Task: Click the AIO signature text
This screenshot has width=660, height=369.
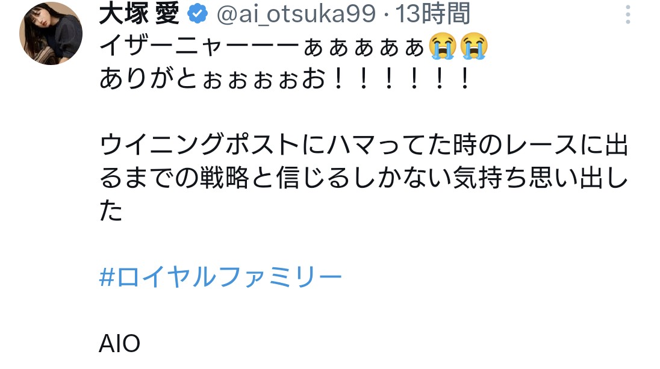Action: click(x=120, y=343)
